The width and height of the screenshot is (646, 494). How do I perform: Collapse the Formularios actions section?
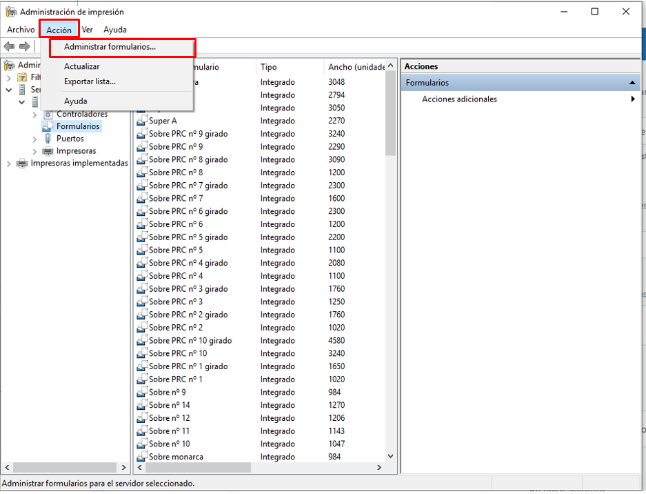pos(632,83)
